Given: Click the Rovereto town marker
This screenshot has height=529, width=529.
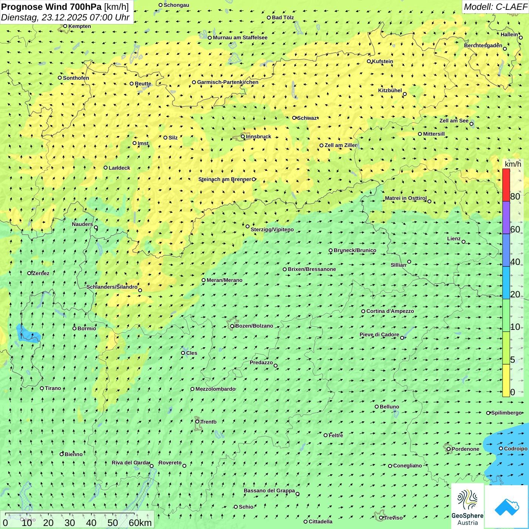Looking at the screenshot, I should coord(184,466).
